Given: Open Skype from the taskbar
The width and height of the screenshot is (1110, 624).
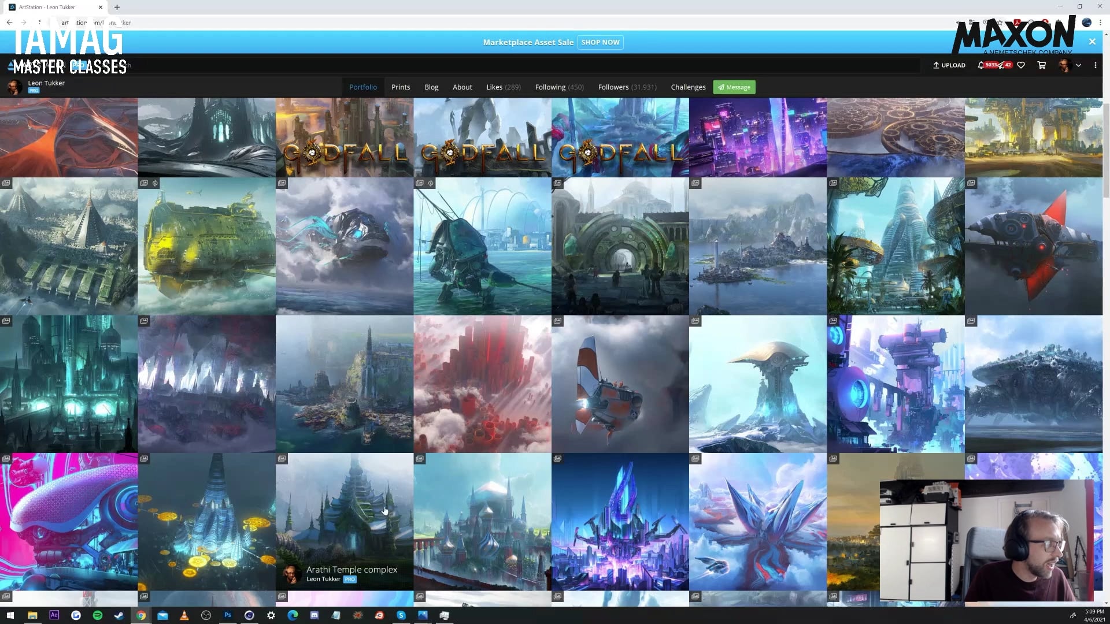Looking at the screenshot, I should click(401, 615).
